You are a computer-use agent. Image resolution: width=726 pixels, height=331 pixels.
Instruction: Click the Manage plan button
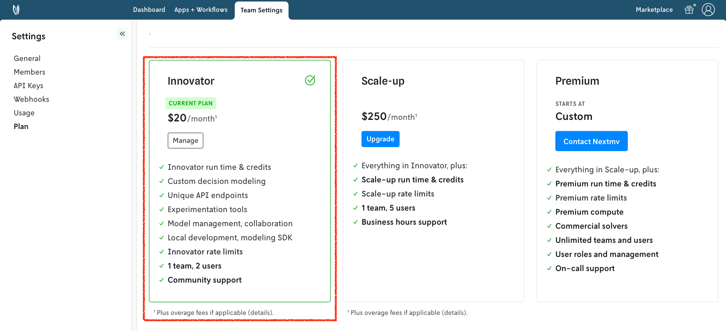click(185, 141)
